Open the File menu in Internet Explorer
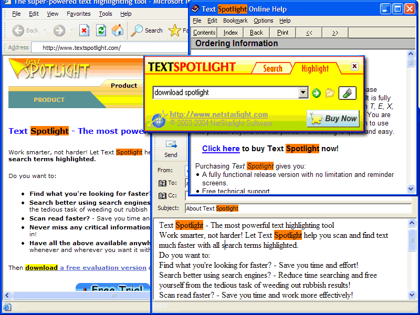Image resolution: width=420 pixels, height=315 pixels. point(16,14)
